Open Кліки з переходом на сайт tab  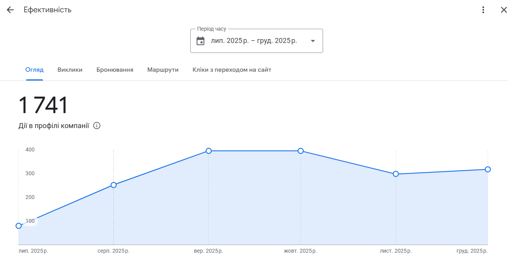[232, 70]
